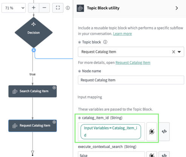
Task: Zoom in with the plus button
Action: 34,8
